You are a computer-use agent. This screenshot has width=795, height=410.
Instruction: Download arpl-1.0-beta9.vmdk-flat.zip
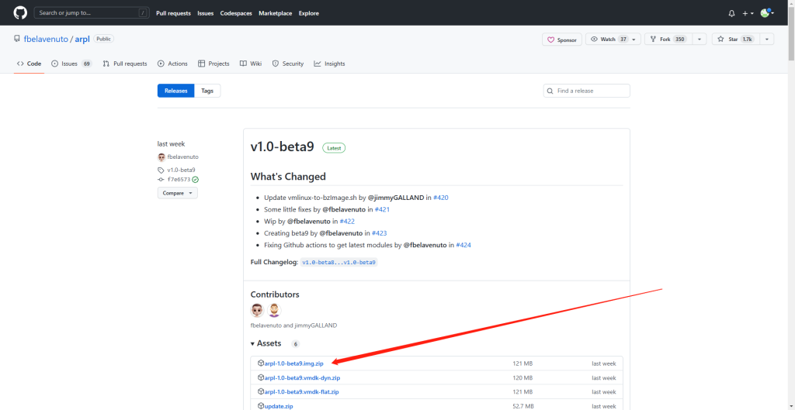[x=302, y=391]
